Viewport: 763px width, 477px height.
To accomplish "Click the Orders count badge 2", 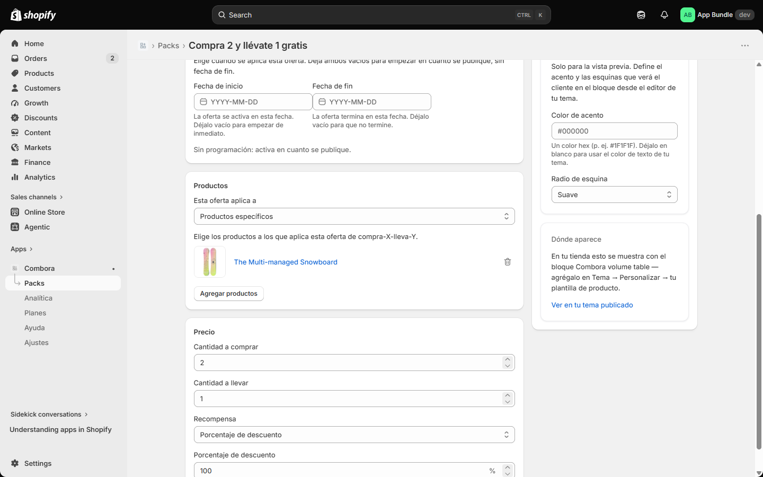I will pyautogui.click(x=112, y=58).
